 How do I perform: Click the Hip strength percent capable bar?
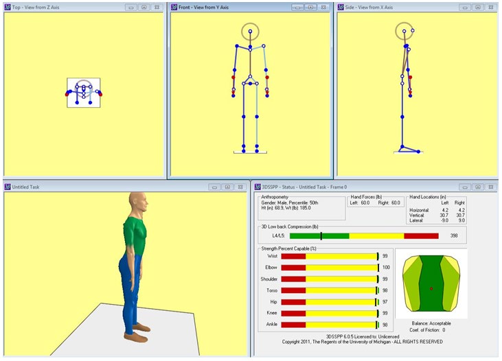click(330, 302)
